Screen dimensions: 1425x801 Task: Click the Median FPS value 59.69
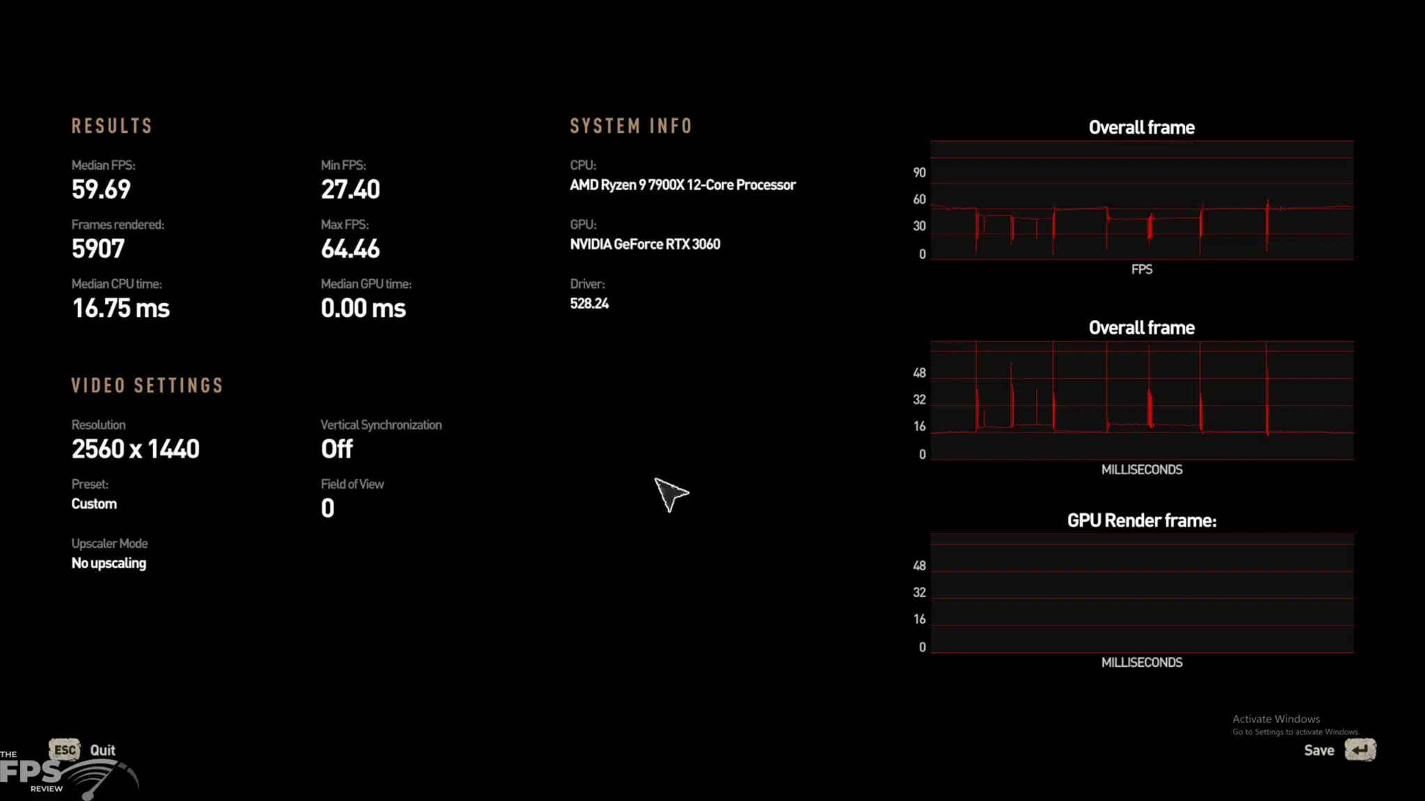(101, 189)
